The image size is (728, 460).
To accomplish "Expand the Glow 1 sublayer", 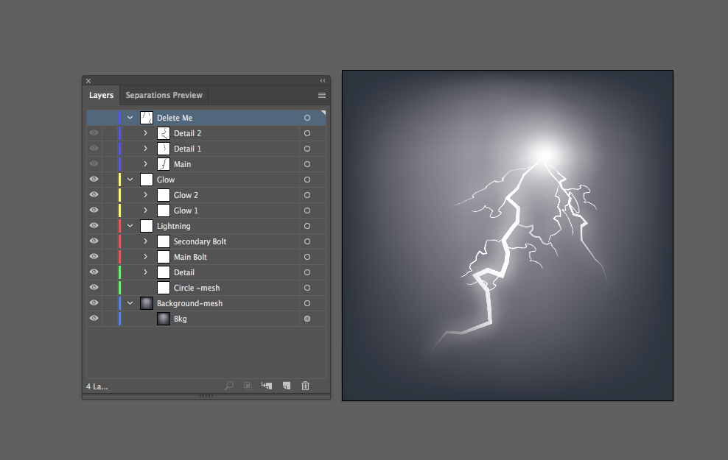I will coord(145,210).
